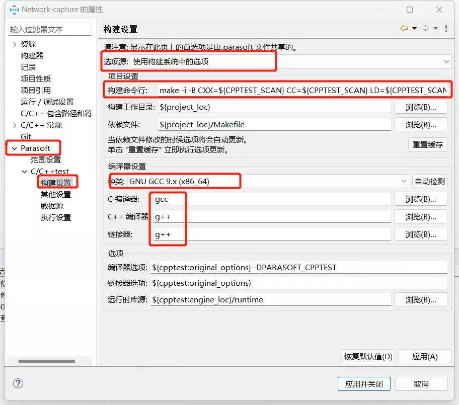
Task: Click the 构建命令行 make command field
Action: click(x=302, y=91)
